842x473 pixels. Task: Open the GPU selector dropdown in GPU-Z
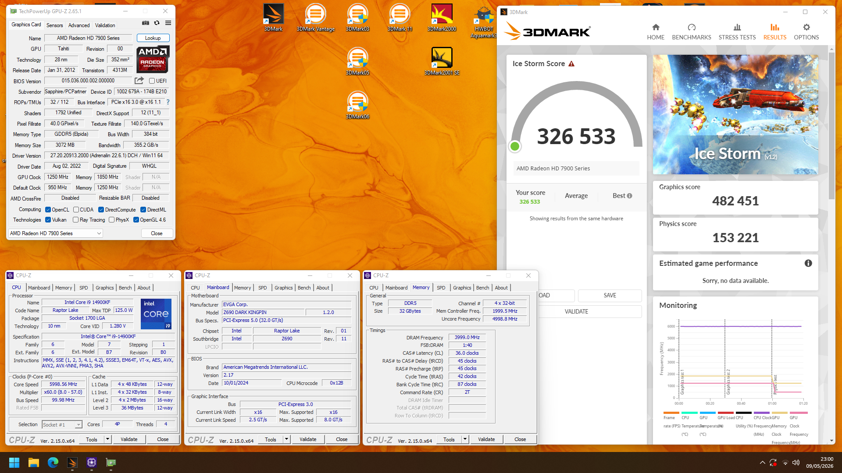(x=56, y=233)
